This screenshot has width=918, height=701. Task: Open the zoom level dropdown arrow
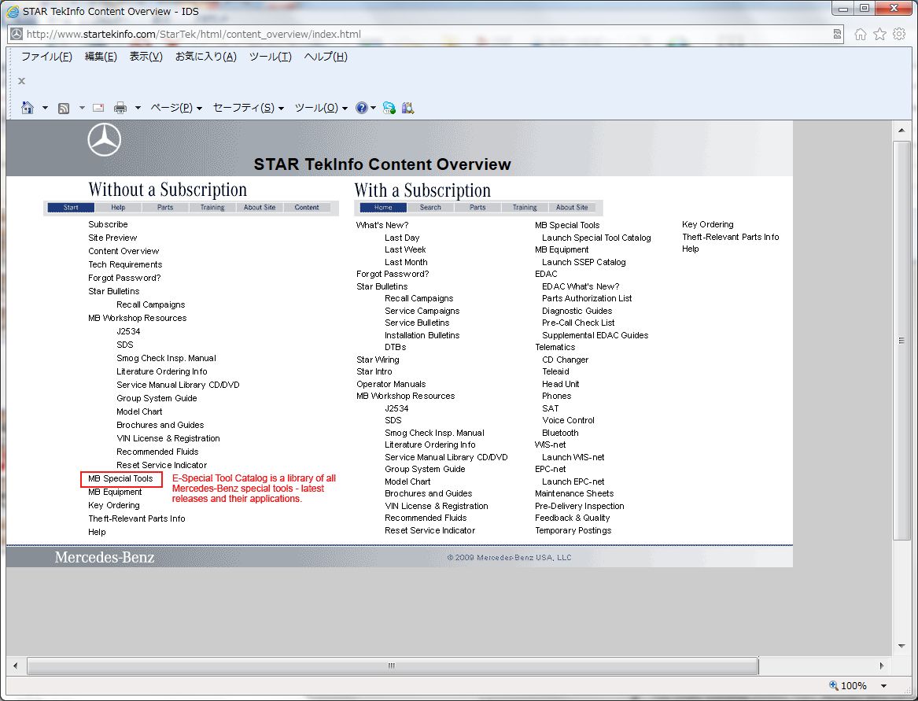coord(883,686)
